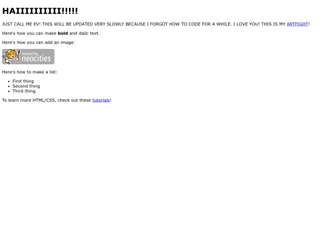Follow the tutorials hyperlink

point(101,100)
